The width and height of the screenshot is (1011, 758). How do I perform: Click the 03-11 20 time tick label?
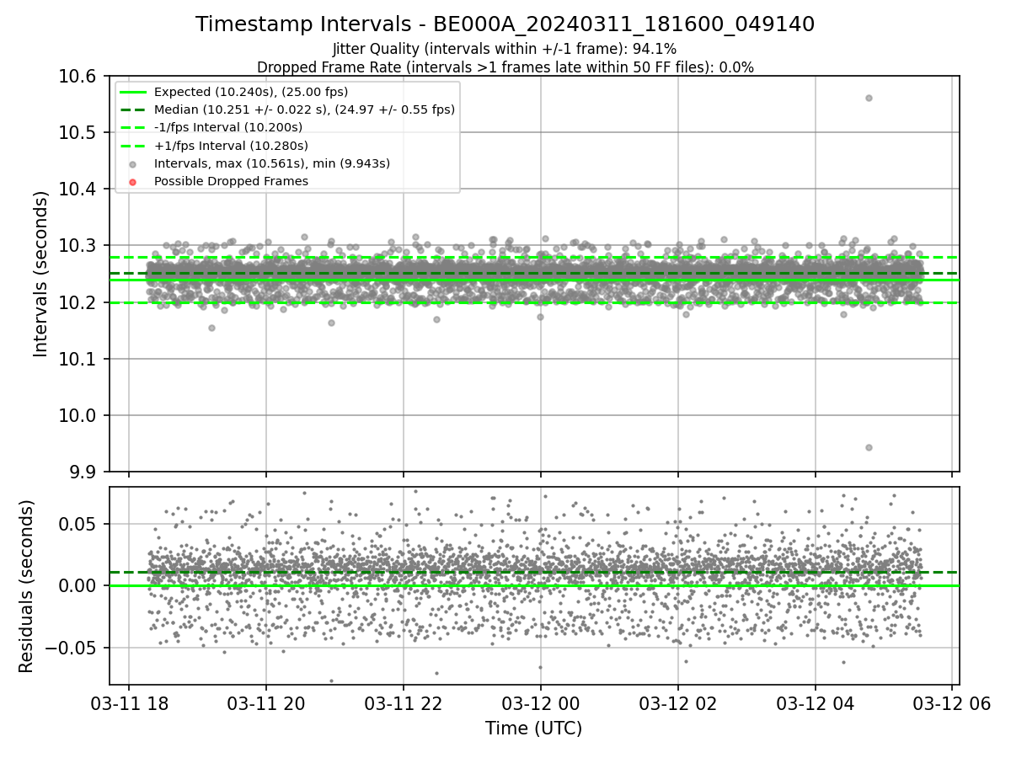pos(266,703)
